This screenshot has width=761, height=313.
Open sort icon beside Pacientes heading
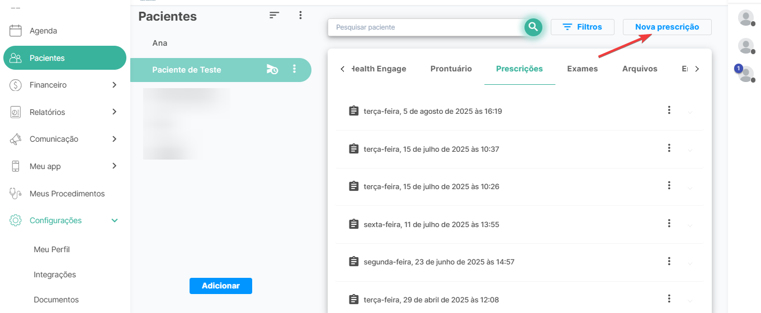tap(274, 16)
